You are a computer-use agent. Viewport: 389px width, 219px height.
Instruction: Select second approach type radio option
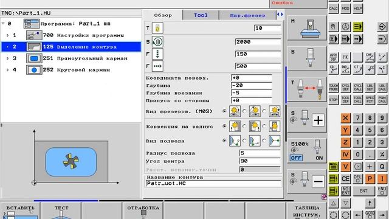(244, 141)
